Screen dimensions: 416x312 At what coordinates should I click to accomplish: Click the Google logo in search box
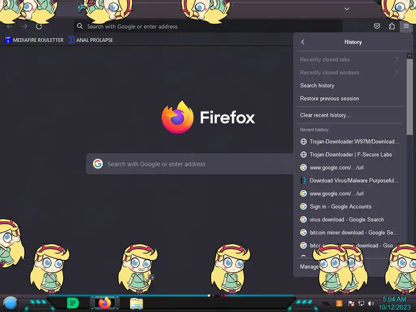(98, 164)
